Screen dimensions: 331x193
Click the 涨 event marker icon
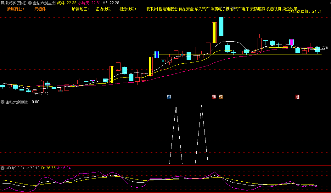(214, 97)
